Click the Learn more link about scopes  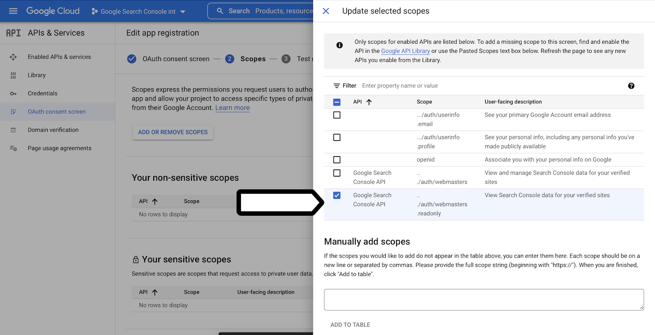232,108
